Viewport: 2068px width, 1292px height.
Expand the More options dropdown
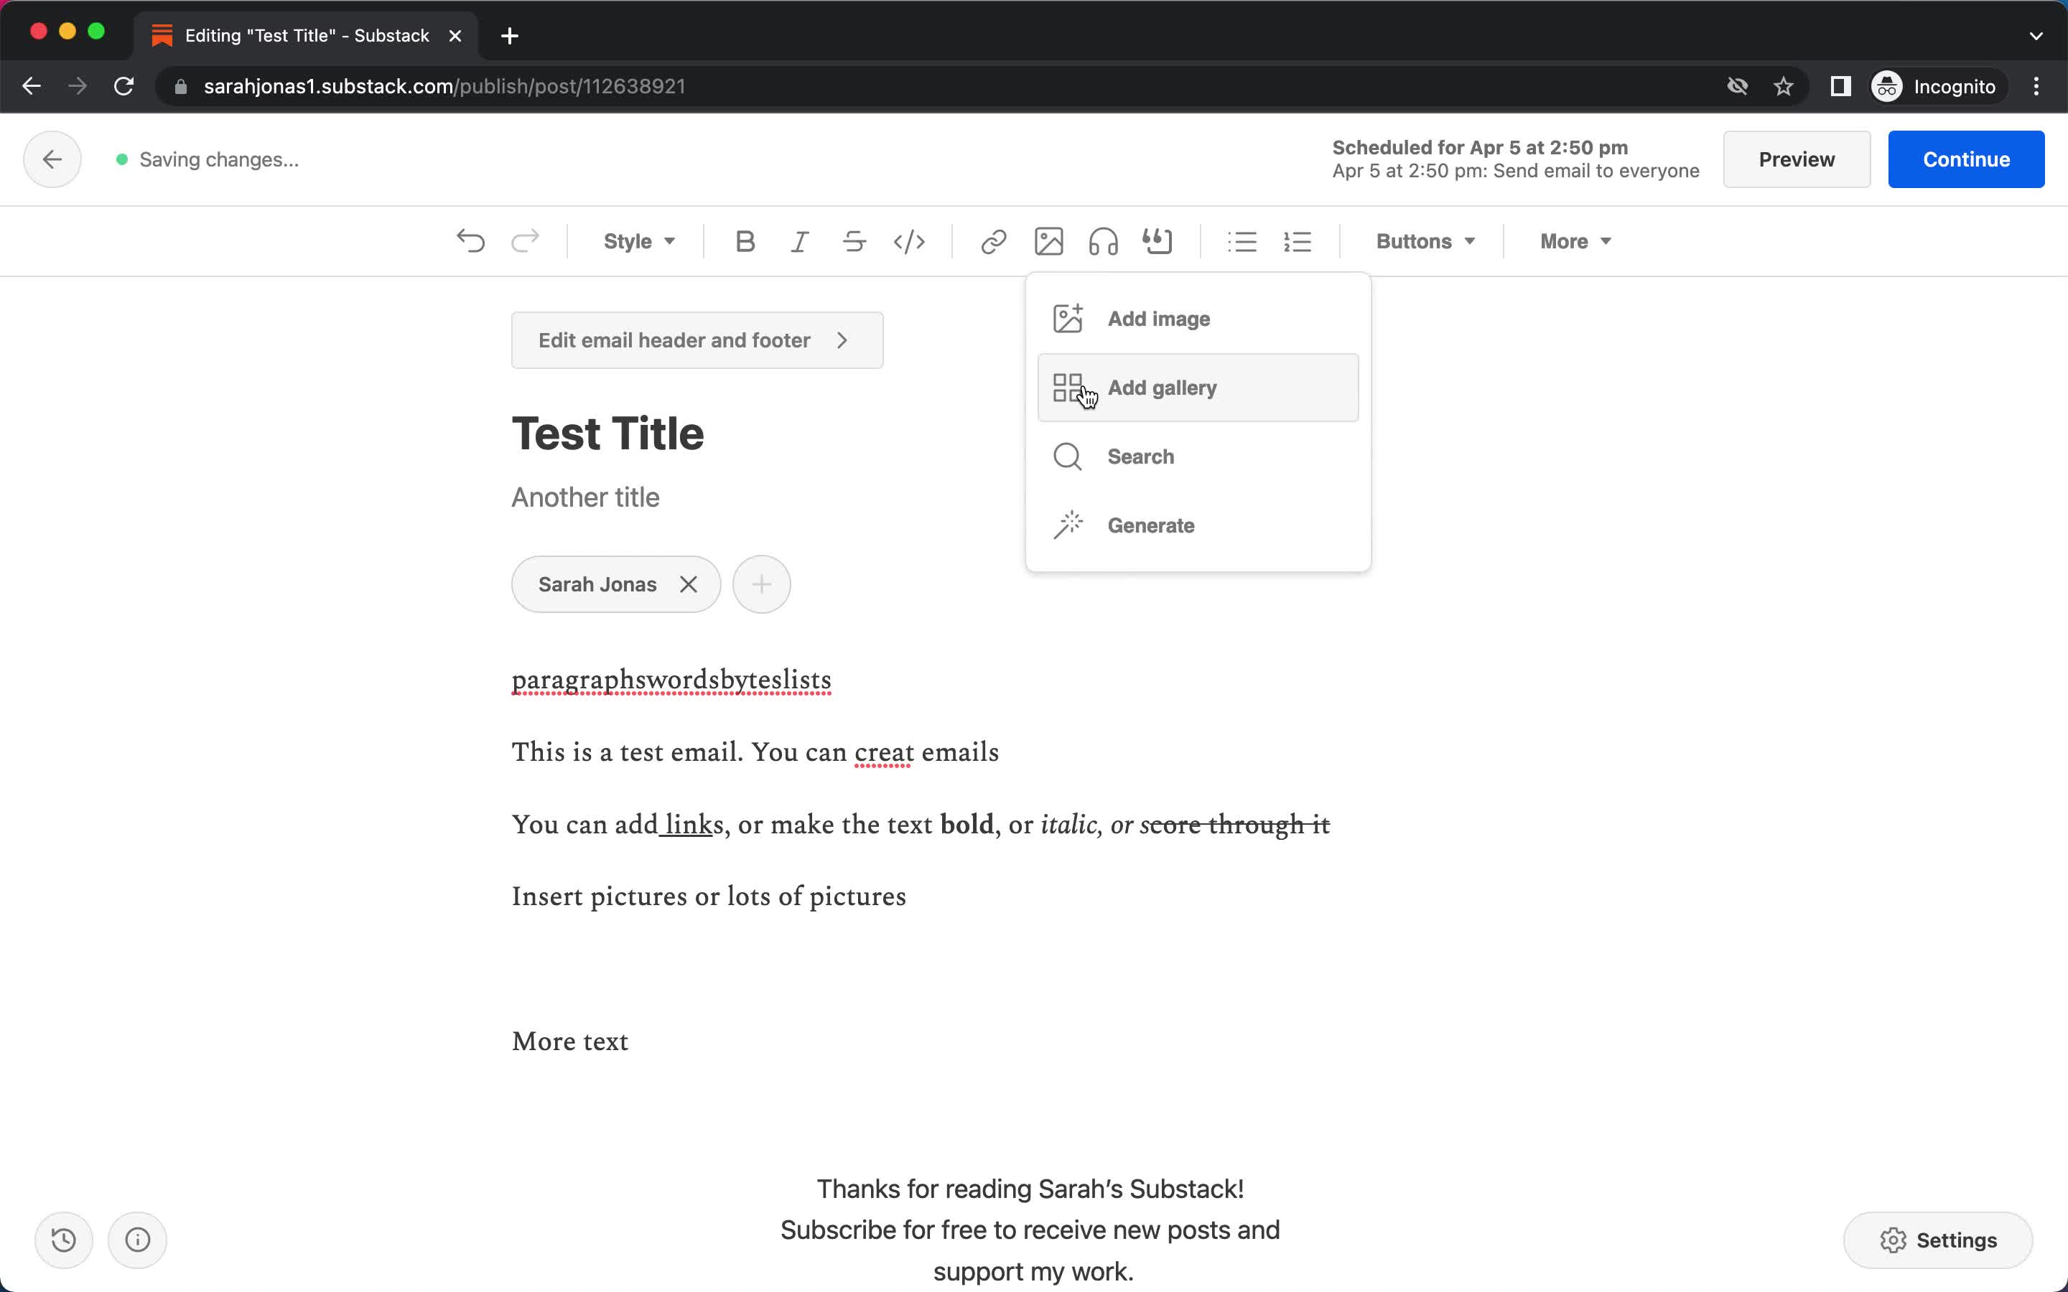point(1574,241)
